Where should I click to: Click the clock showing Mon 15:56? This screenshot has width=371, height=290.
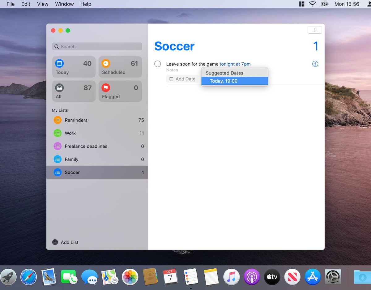click(347, 4)
